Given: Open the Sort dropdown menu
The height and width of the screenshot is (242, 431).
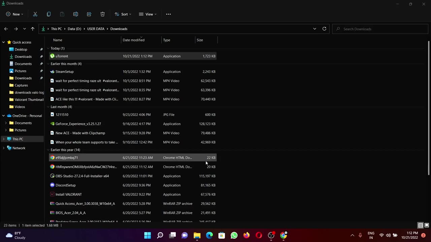Looking at the screenshot, I should [123, 14].
